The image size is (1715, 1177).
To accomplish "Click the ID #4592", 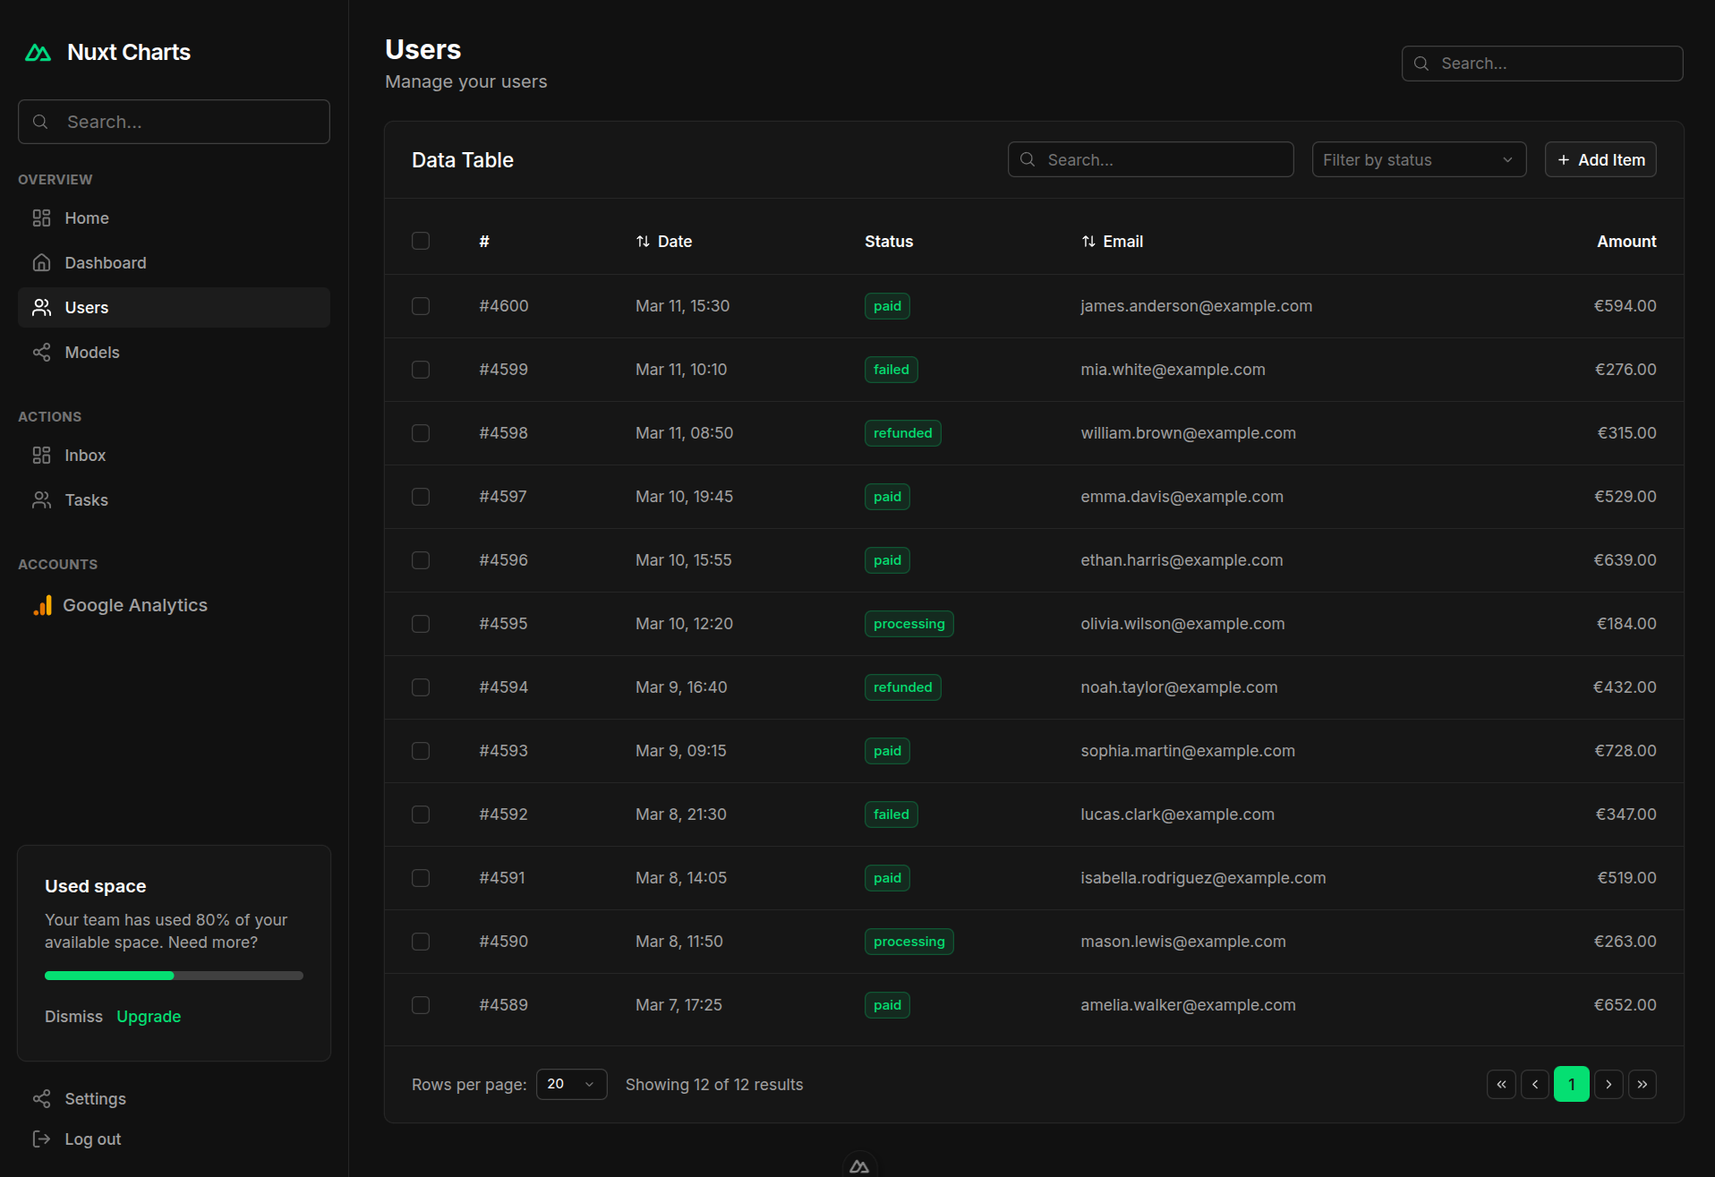I will click(x=503, y=815).
